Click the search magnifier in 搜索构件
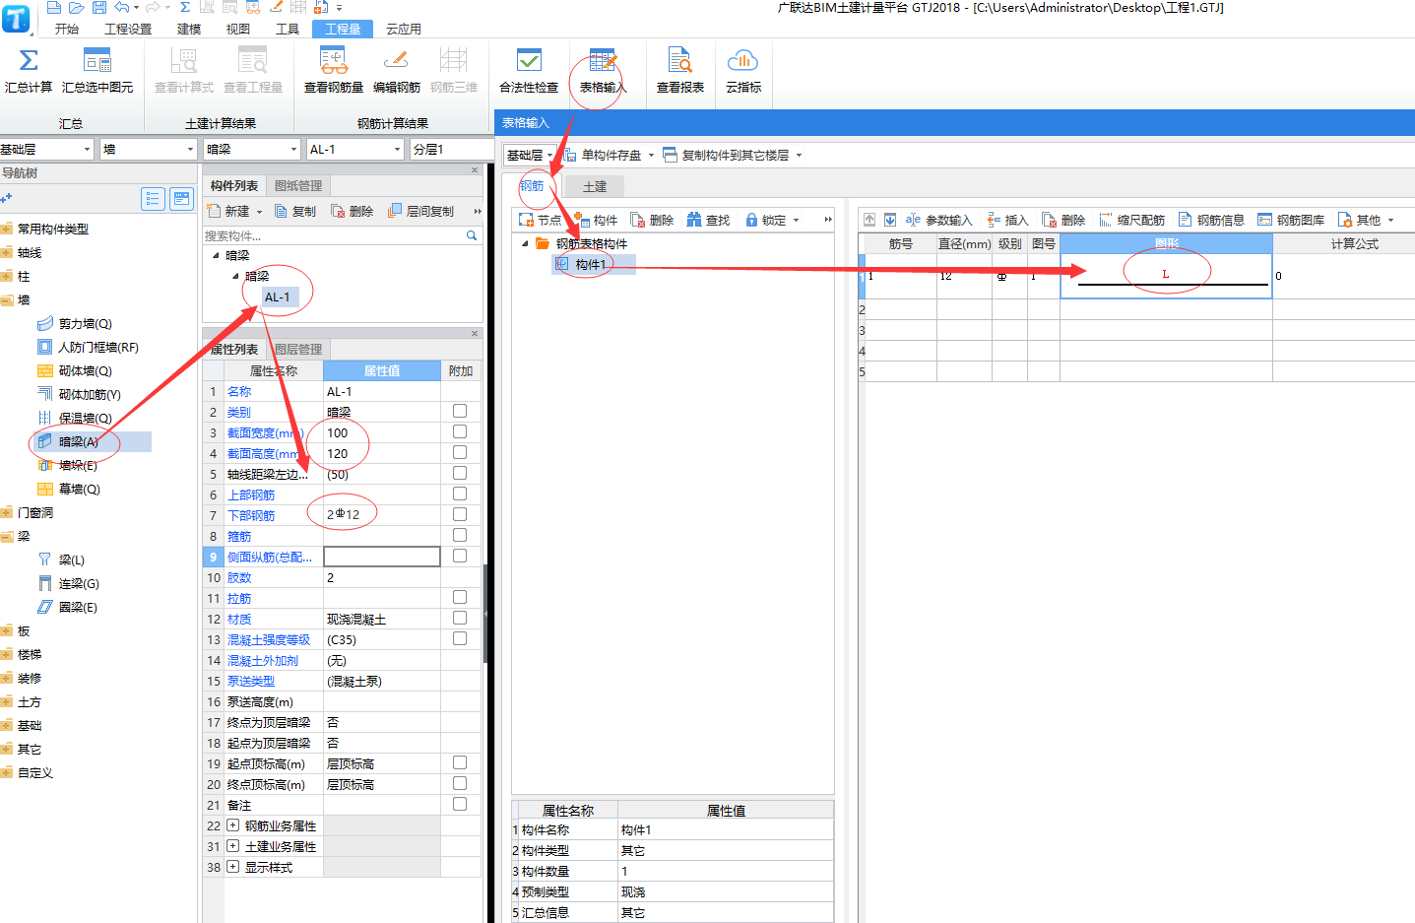Screen dimensions: 1415x923 point(472,235)
